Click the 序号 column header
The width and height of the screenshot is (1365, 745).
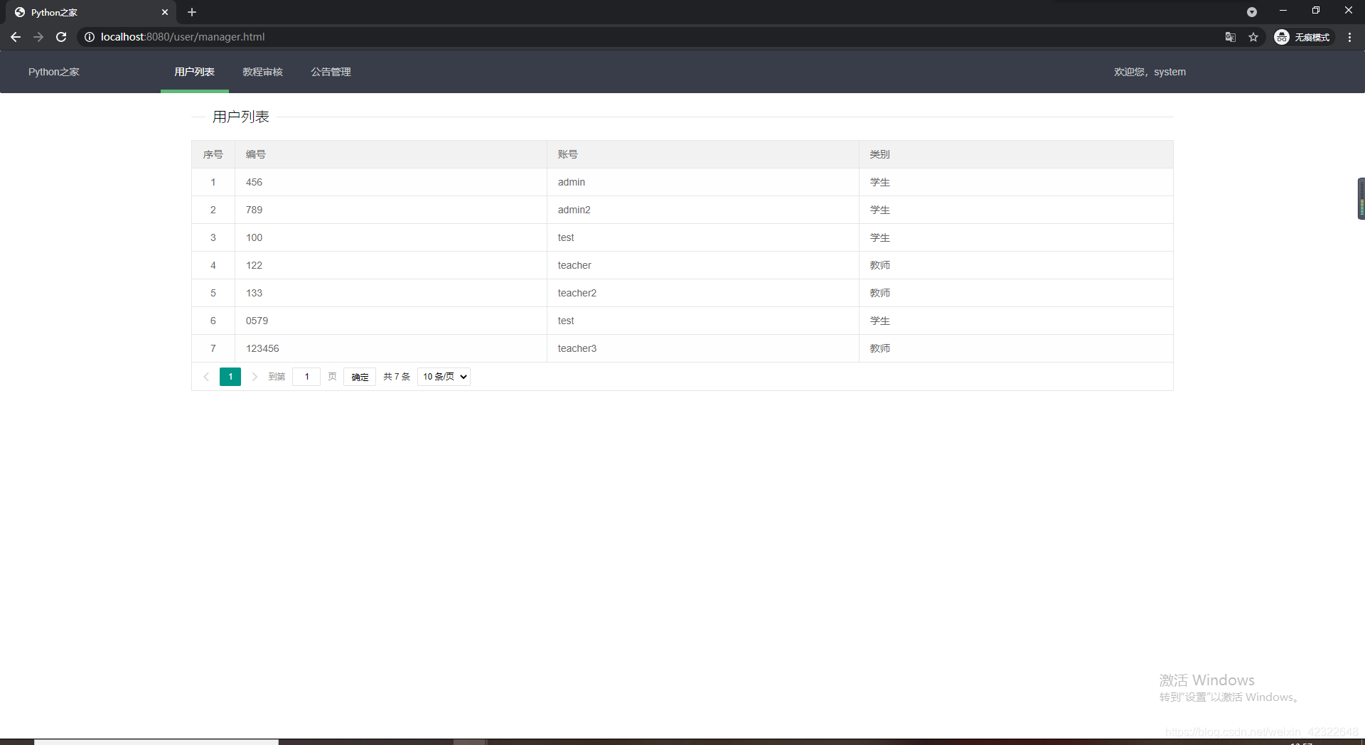[x=213, y=154]
